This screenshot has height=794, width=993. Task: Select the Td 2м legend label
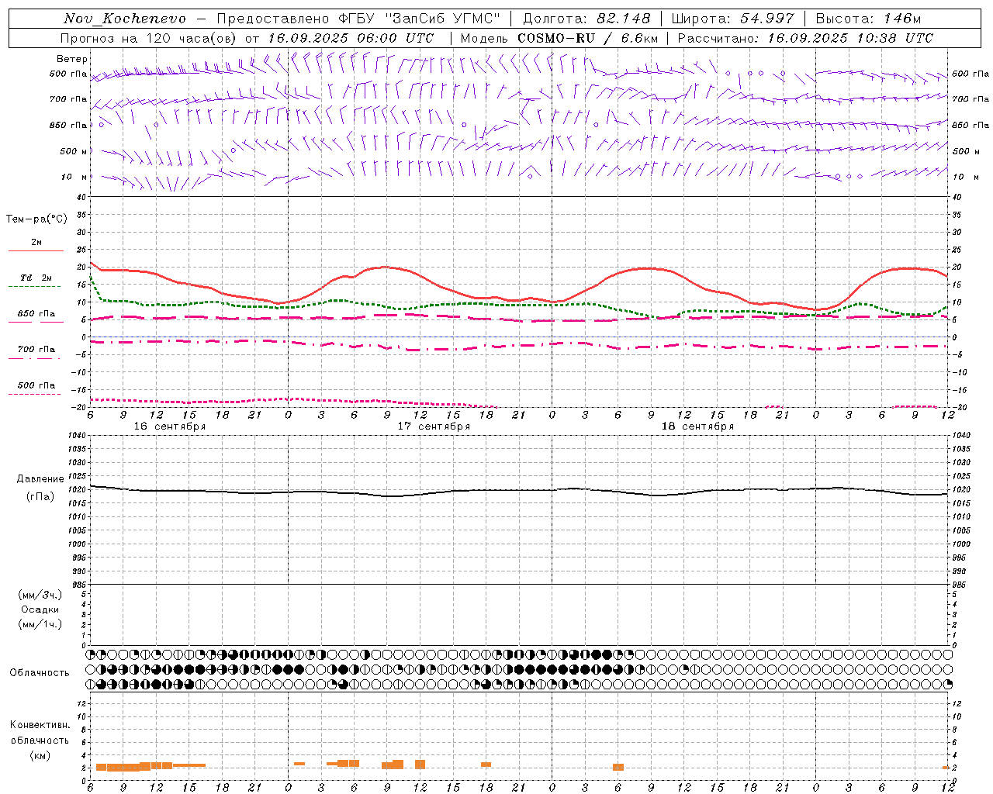click(x=36, y=278)
